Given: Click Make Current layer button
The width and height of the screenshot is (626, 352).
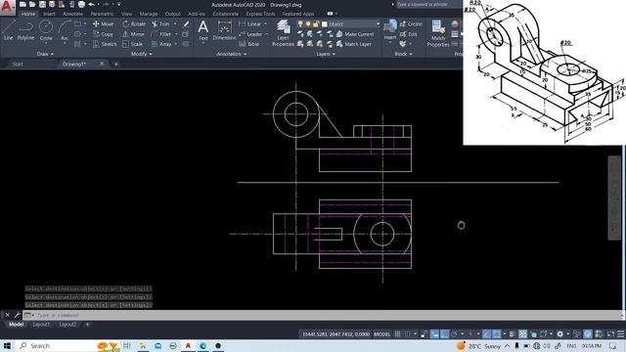Looking at the screenshot, I should pyautogui.click(x=355, y=34).
